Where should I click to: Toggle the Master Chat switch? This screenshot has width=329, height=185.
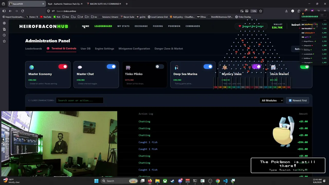click(x=111, y=67)
